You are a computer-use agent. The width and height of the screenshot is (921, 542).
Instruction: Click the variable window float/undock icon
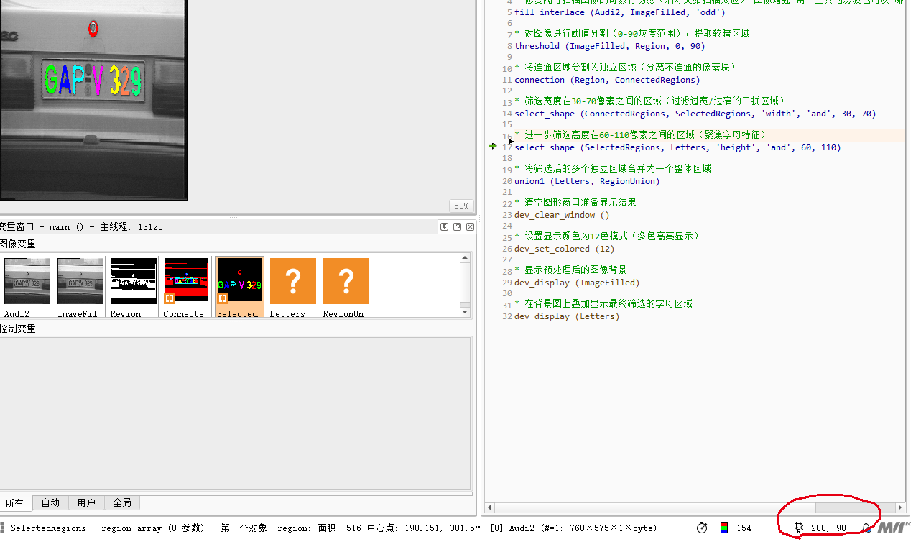tap(457, 226)
